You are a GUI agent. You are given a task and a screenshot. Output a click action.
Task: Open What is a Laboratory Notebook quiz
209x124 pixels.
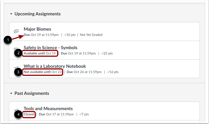(x=55, y=66)
